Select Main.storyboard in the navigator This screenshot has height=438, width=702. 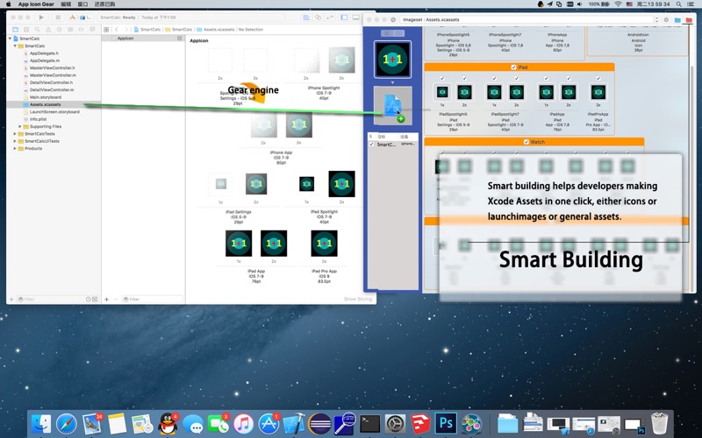pos(46,97)
